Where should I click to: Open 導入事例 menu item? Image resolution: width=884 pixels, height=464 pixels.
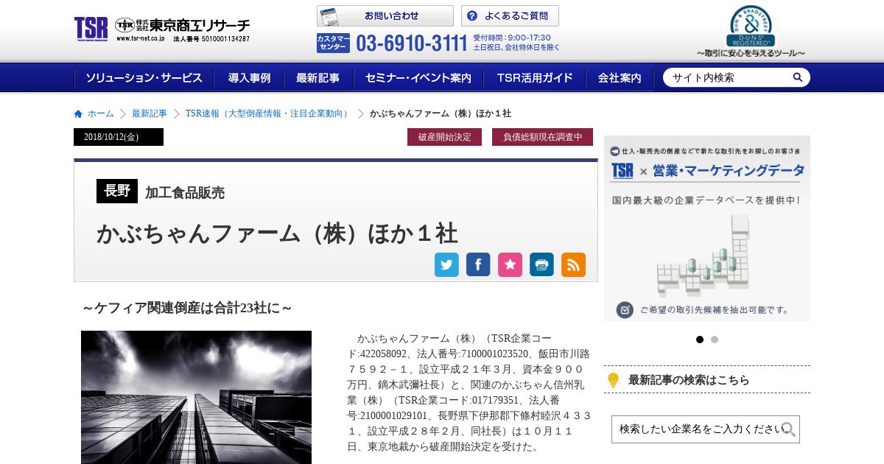point(249,78)
